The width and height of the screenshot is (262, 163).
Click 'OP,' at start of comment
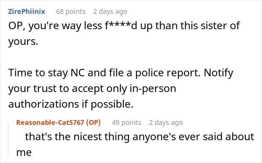point(16,26)
